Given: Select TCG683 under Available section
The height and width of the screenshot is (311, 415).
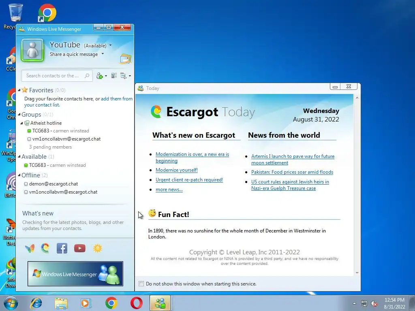Looking at the screenshot, I should pos(55,165).
